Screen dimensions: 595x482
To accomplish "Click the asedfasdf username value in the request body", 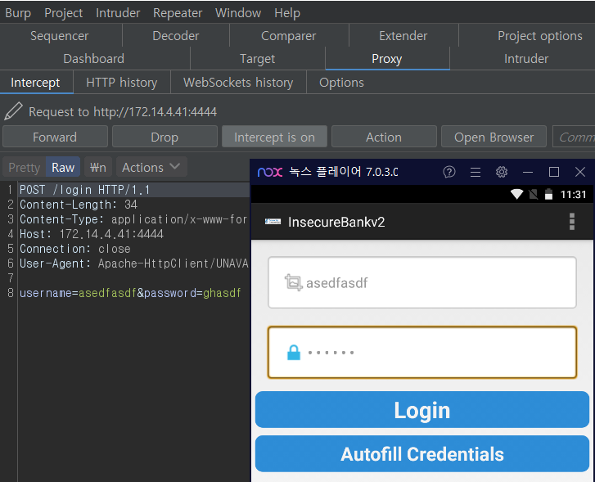I will click(107, 293).
